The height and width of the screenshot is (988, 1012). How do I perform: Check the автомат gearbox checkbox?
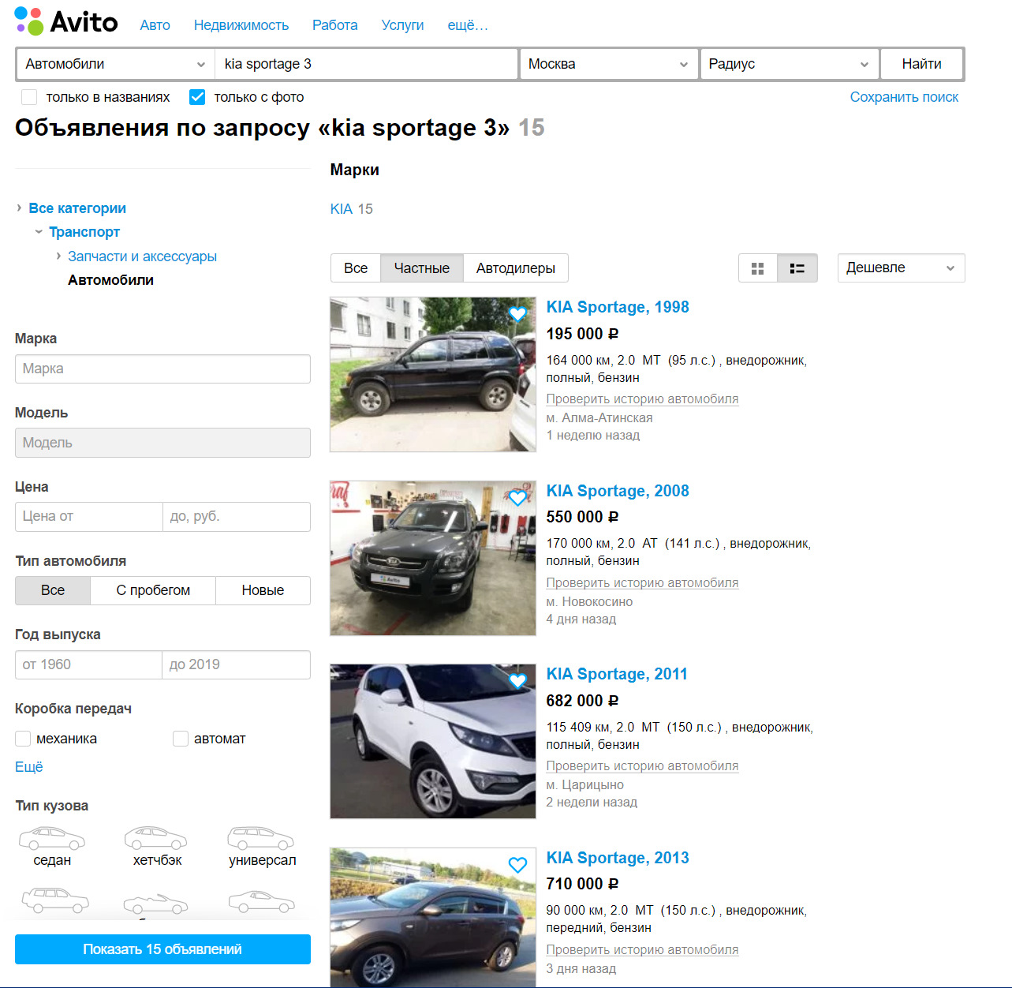[181, 739]
